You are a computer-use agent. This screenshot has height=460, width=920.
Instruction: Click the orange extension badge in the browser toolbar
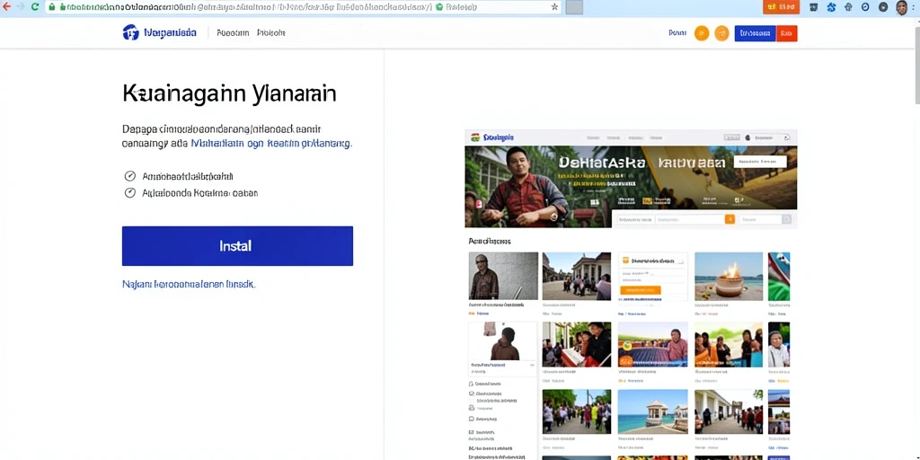pyautogui.click(x=781, y=7)
